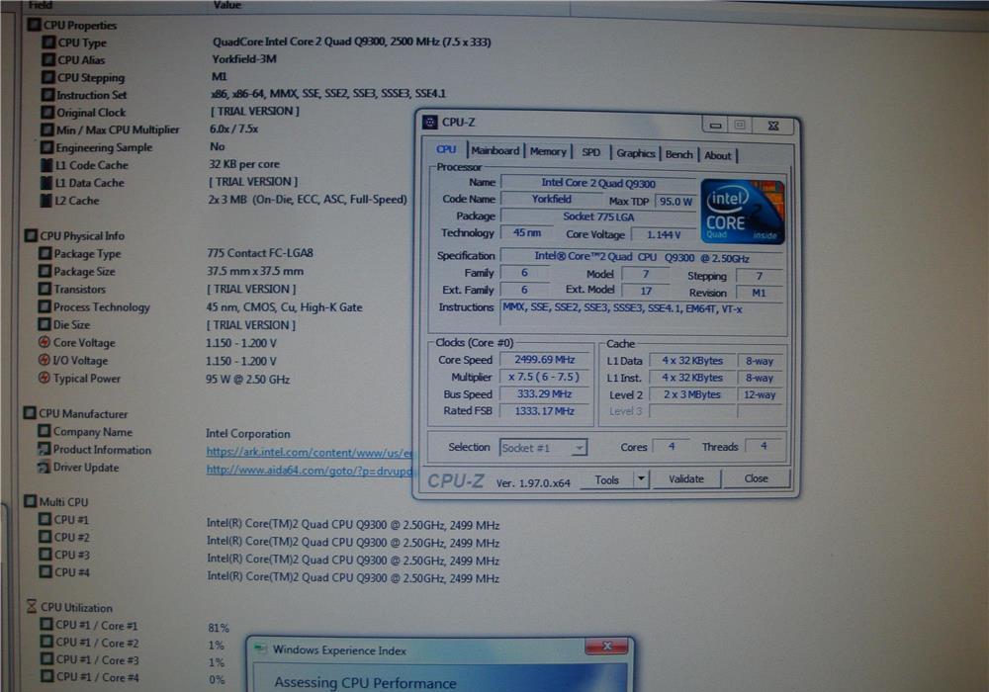
Task: Select the 95 W @ 2.50 GHz value
Action: click(x=247, y=380)
